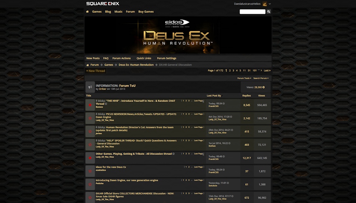Click the breadcrumb home icon before Forum
This screenshot has width=356, height=203.
point(88,65)
